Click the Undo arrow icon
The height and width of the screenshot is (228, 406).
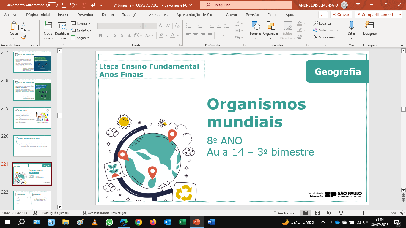[72, 5]
